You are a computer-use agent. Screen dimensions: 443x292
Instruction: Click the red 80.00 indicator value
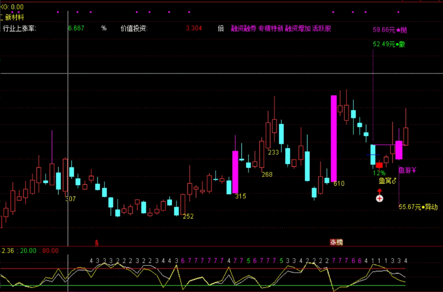pos(50,251)
